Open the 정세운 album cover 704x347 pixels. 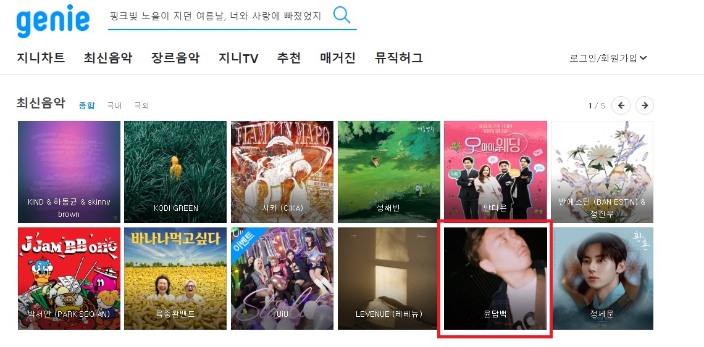point(602,279)
